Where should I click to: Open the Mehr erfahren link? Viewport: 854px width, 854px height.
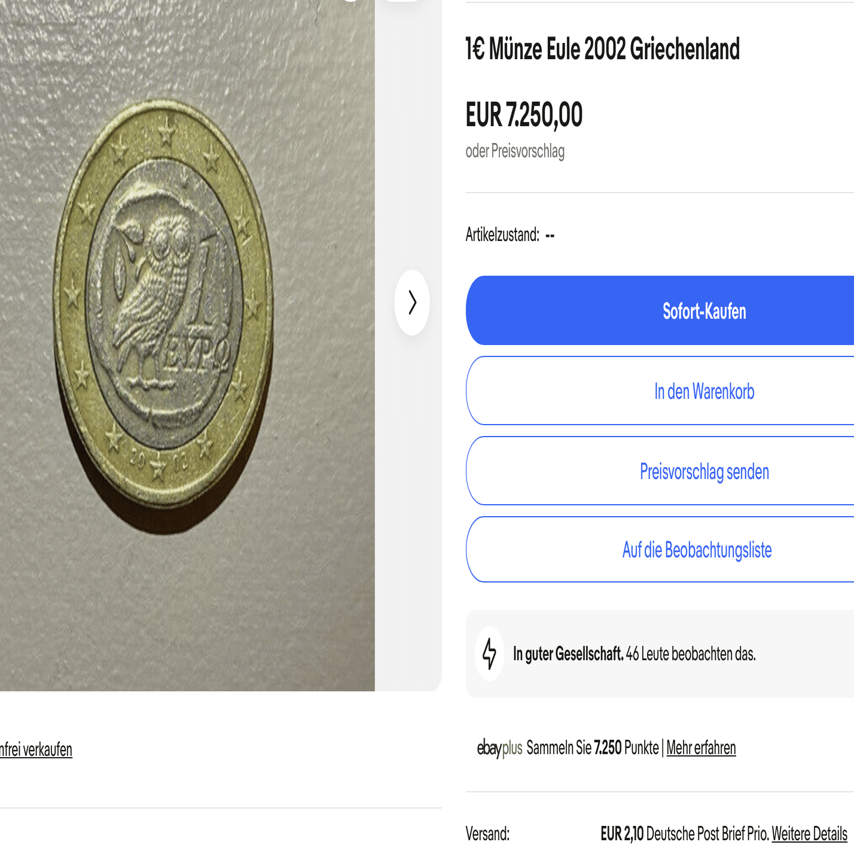[701, 748]
